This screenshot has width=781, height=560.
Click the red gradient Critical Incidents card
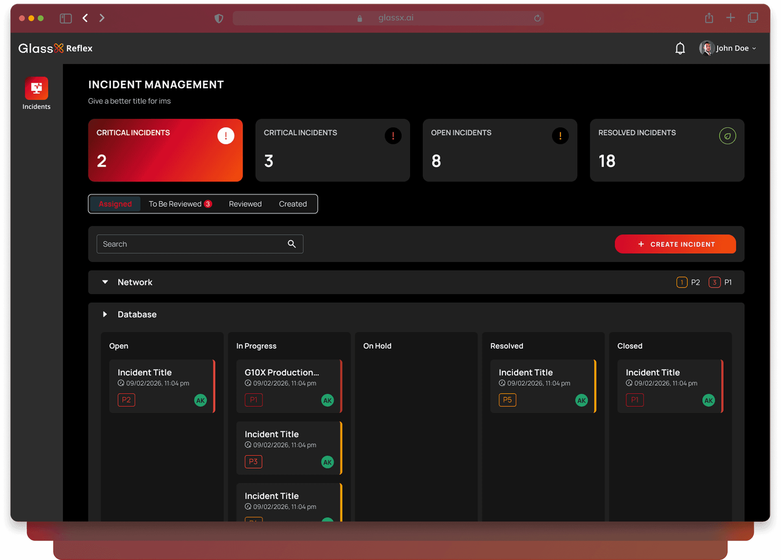point(165,150)
